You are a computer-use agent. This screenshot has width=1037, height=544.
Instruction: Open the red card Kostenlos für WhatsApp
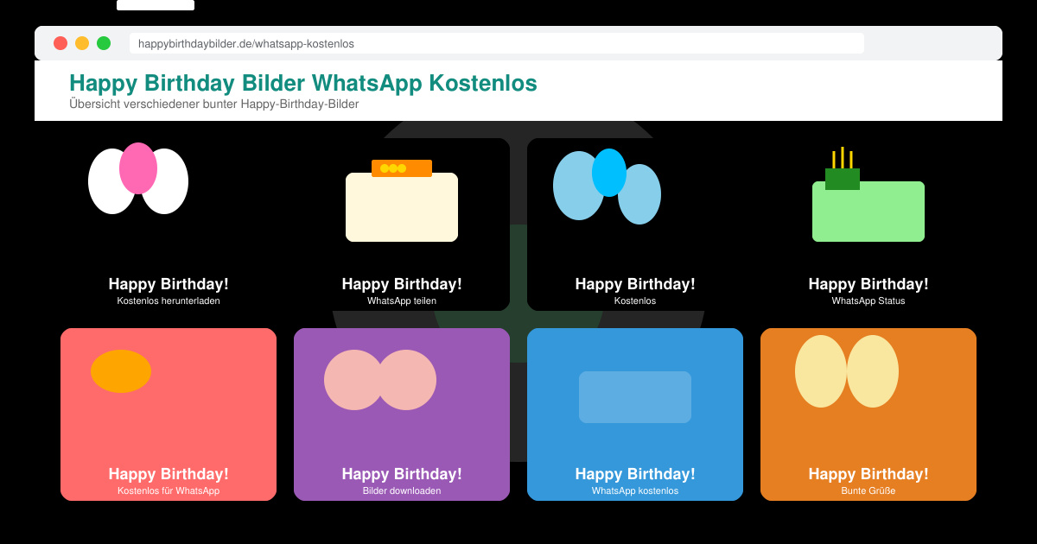click(x=169, y=414)
